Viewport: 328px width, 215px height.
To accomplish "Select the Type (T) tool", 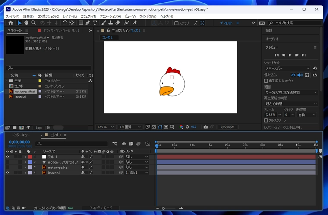I will pyautogui.click(x=95, y=23).
